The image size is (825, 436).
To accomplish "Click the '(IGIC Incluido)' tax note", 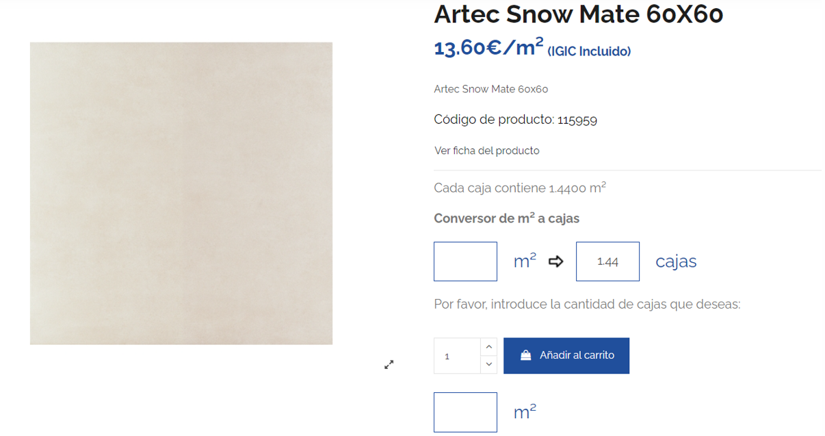I will [589, 51].
